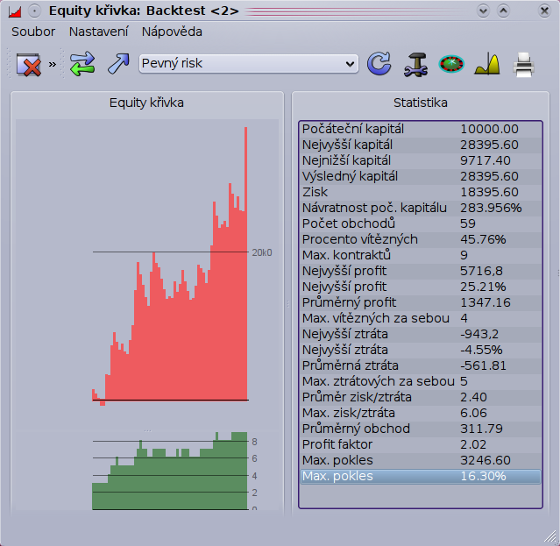Image resolution: width=560 pixels, height=546 pixels.
Task: Click the title bar up-chevron button
Action: click(x=504, y=11)
